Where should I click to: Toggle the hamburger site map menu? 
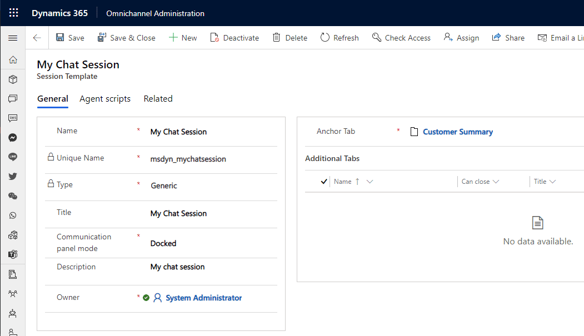tap(13, 38)
